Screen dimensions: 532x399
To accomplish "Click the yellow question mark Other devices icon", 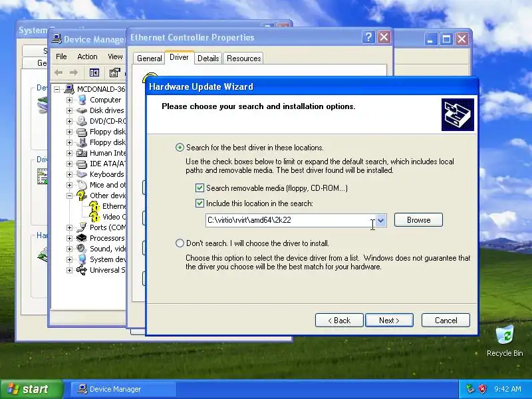I will (x=81, y=196).
